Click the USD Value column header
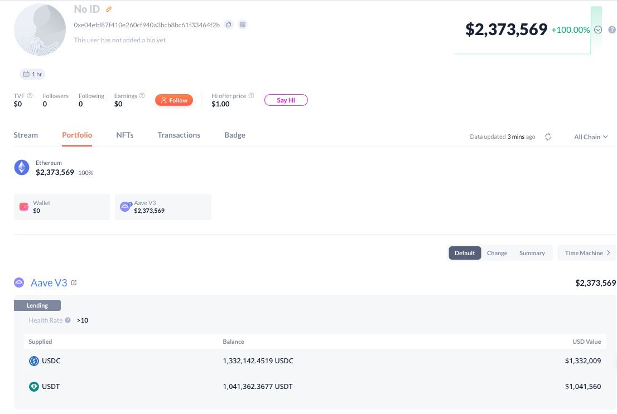The height and width of the screenshot is (414, 617). (x=587, y=342)
